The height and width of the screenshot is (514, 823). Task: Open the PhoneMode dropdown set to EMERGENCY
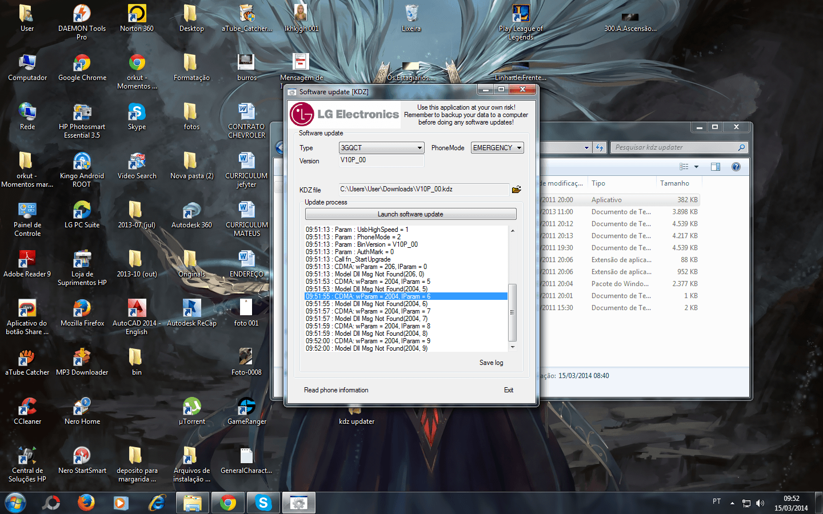point(497,148)
